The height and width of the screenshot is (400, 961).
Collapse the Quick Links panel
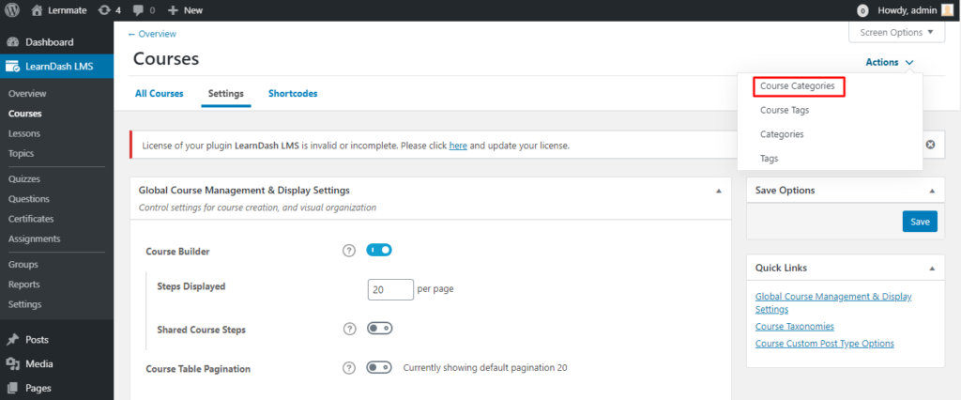click(932, 269)
